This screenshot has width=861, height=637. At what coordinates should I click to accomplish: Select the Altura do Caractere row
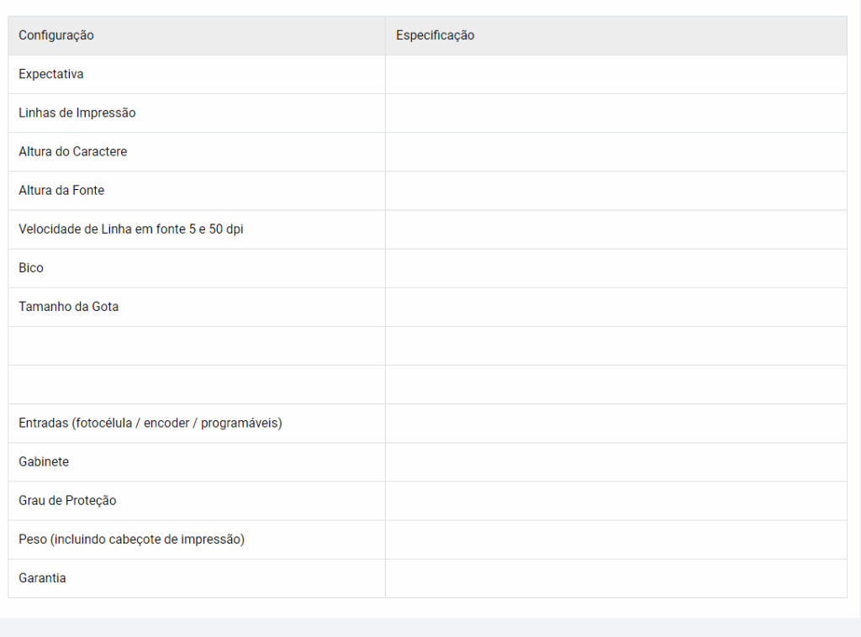click(x=73, y=151)
